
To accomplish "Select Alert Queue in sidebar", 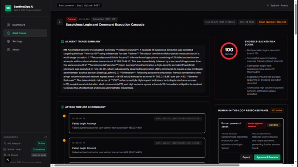I will pyautogui.click(x=25, y=33).
